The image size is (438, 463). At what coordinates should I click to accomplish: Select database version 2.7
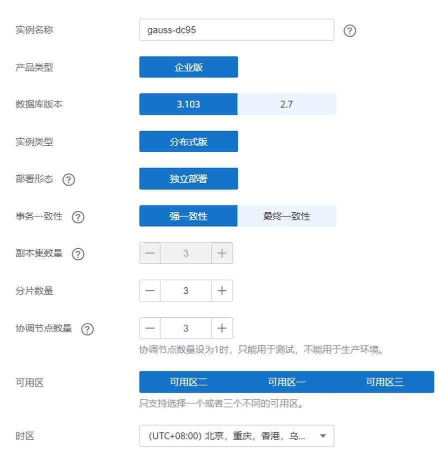286,105
